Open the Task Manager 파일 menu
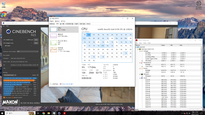 [x=52, y=21]
